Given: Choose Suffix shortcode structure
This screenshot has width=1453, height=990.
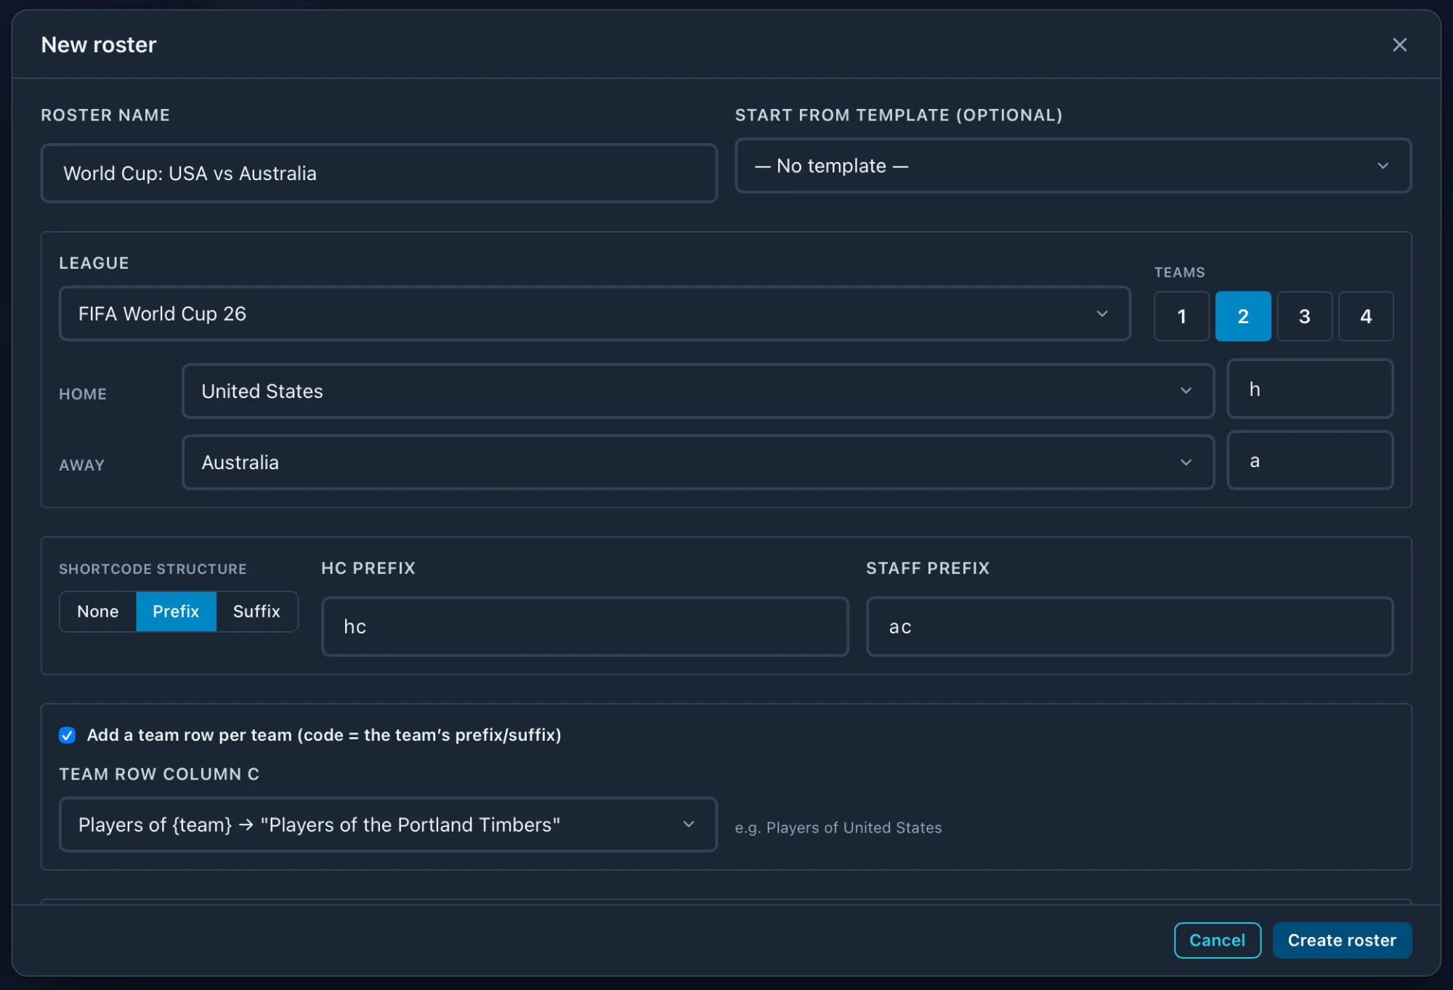Looking at the screenshot, I should coord(256,611).
